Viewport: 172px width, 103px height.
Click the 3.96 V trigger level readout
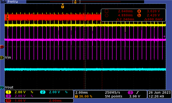135,97
